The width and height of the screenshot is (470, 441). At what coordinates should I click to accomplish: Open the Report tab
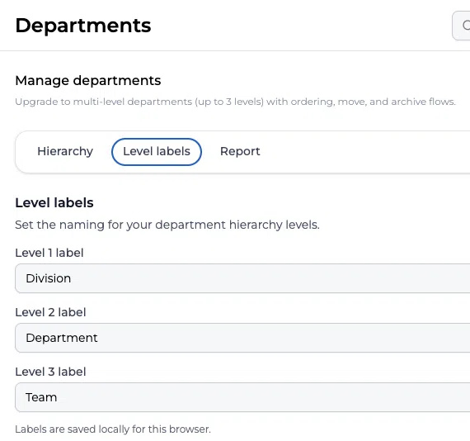[240, 151]
